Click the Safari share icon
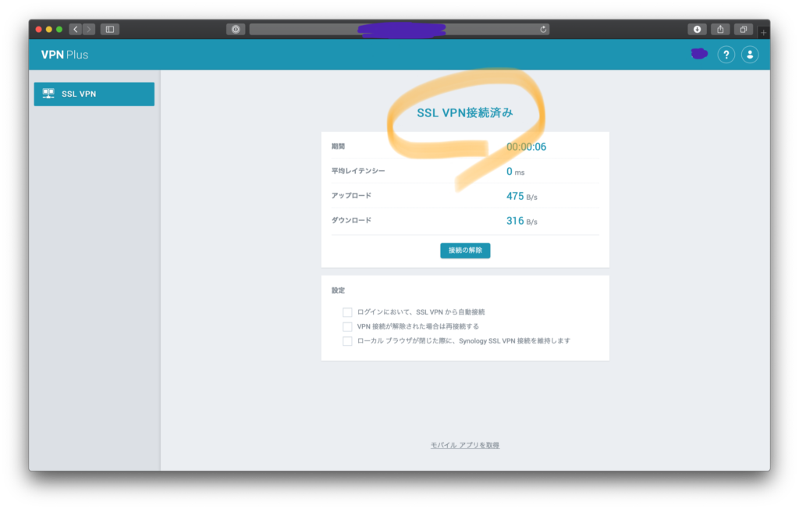This screenshot has width=799, height=509. click(x=720, y=30)
